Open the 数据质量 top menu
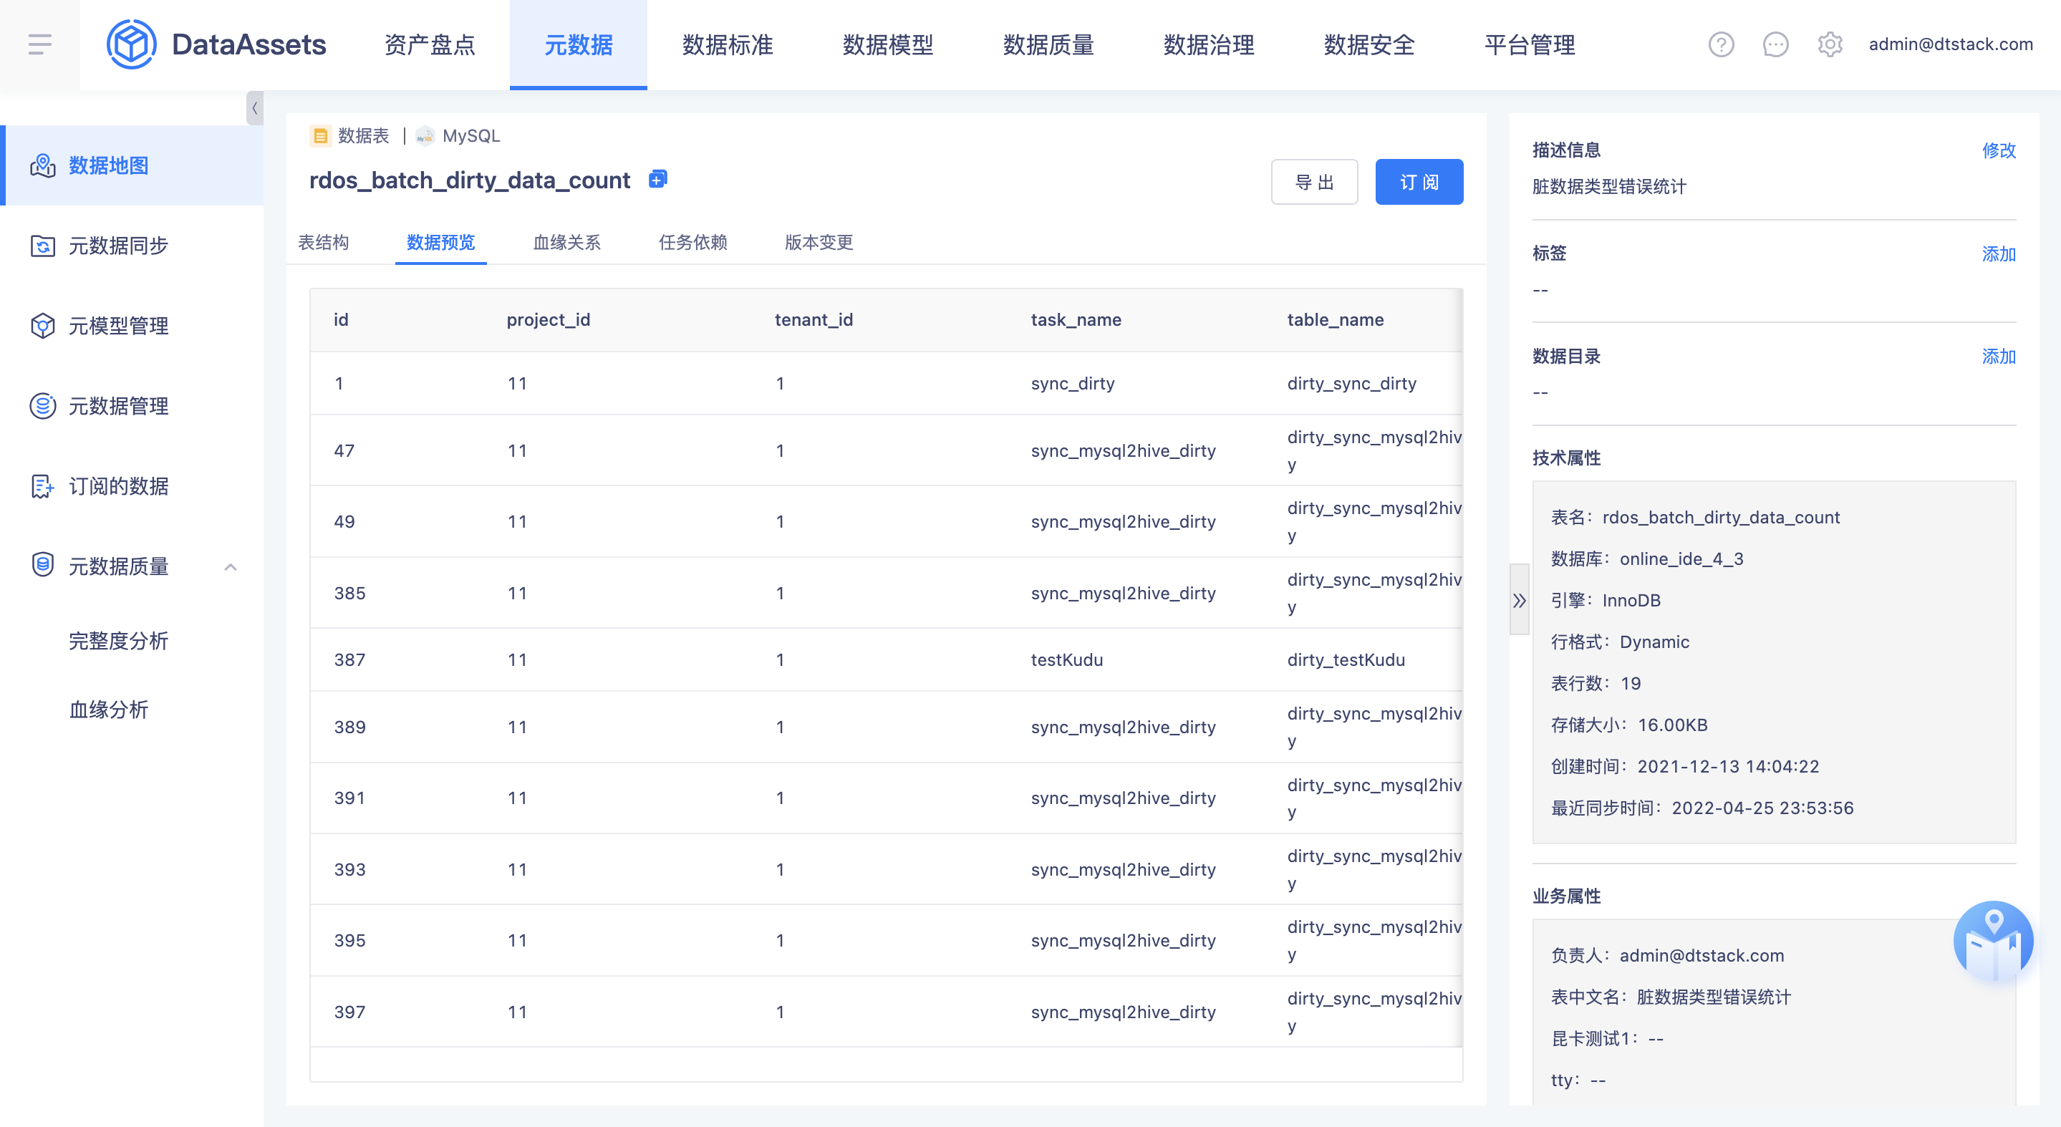Screen dimensions: 2061x1127 1048,45
